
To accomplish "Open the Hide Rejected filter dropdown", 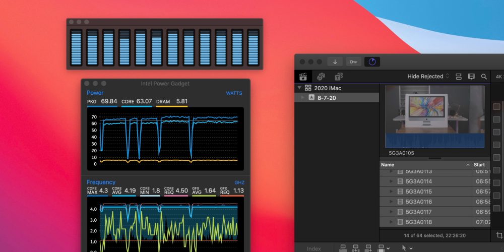I will coord(428,77).
